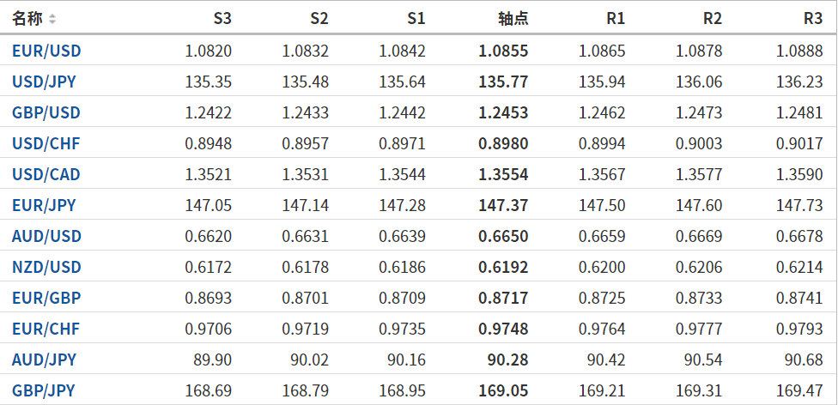Select the GBP/USD pair link
This screenshot has width=838, height=405.
click(x=46, y=112)
